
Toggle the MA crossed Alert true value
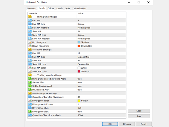(79, 90)
